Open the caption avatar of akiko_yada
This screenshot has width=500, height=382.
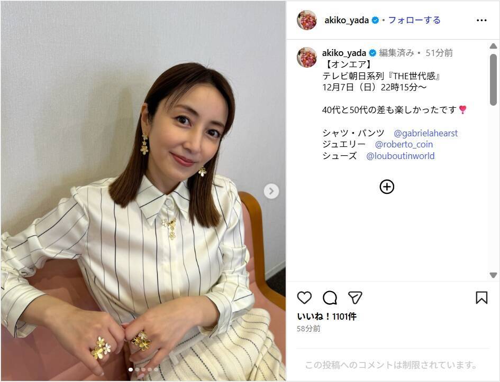click(307, 57)
